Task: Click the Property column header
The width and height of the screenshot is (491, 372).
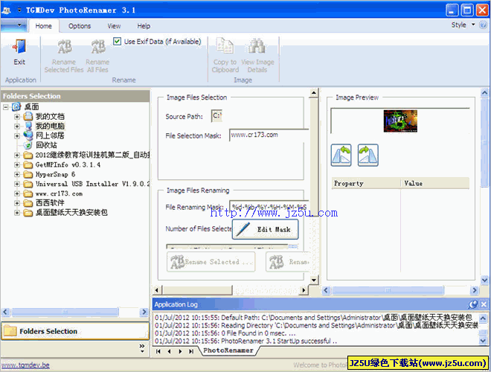Action: pos(366,184)
